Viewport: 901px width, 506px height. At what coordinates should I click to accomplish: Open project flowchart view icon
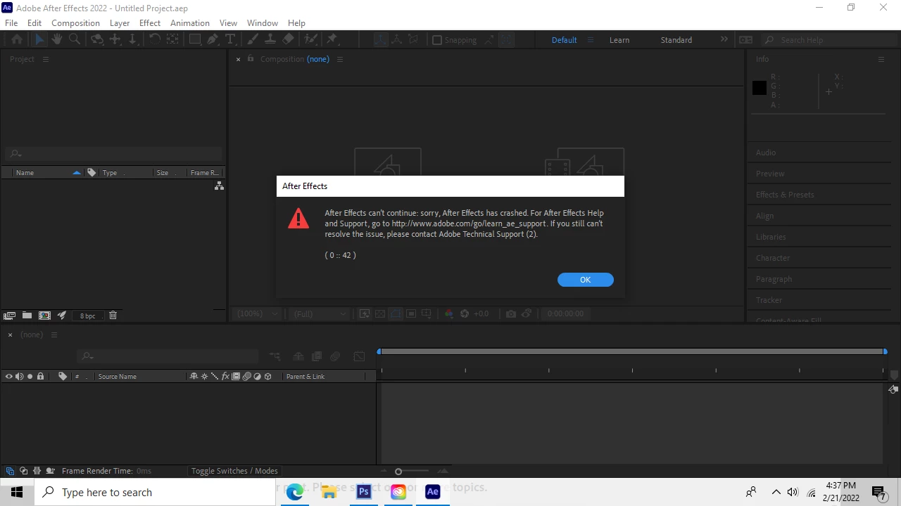219,186
